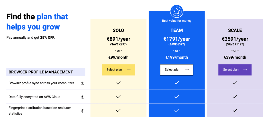This screenshot has width=271, height=117.
Task: Click the star badge above TEAM plan
Action: point(177,11)
